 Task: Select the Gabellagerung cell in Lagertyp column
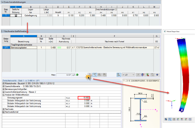[x=31, y=16]
